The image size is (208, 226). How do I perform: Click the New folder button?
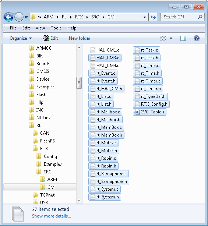(80, 38)
